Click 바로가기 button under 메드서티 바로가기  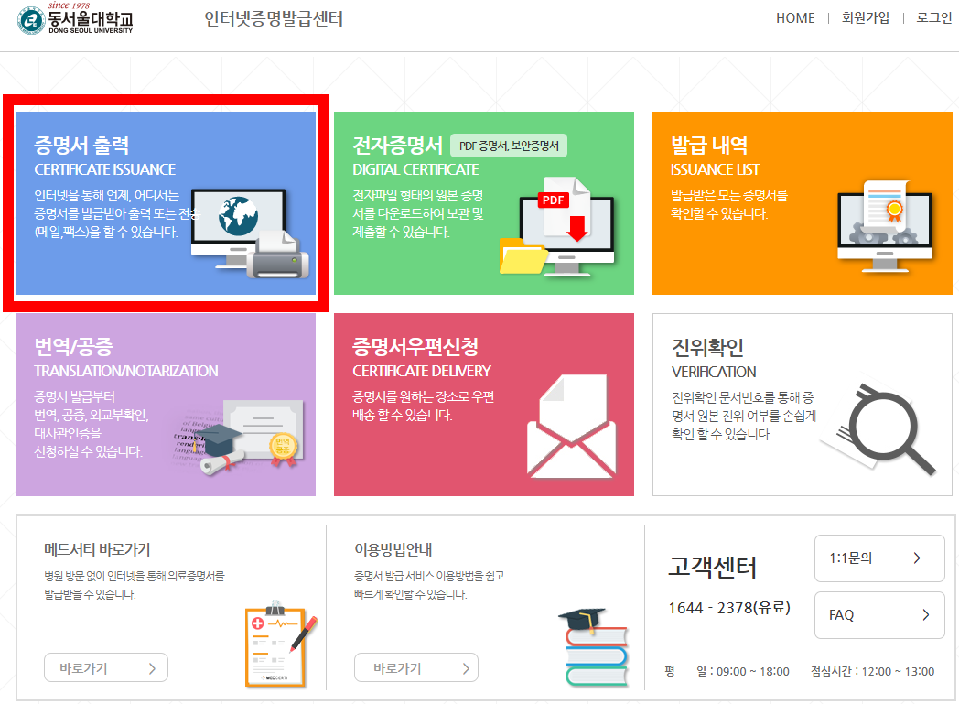point(105,667)
